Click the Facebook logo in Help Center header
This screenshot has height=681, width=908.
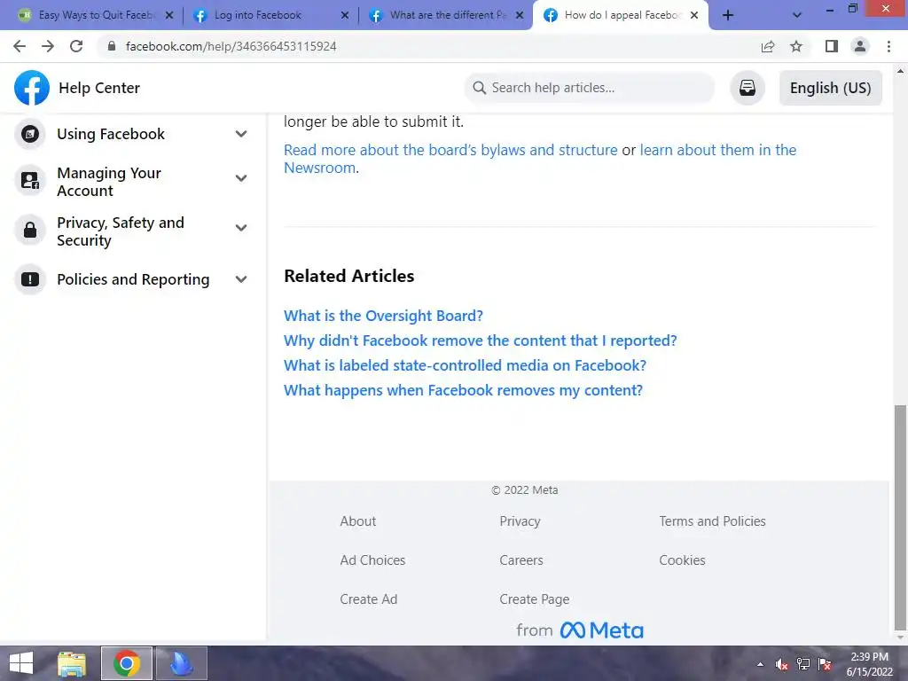(x=32, y=88)
